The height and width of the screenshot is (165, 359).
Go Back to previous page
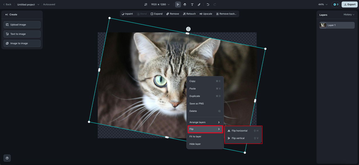(7, 4)
